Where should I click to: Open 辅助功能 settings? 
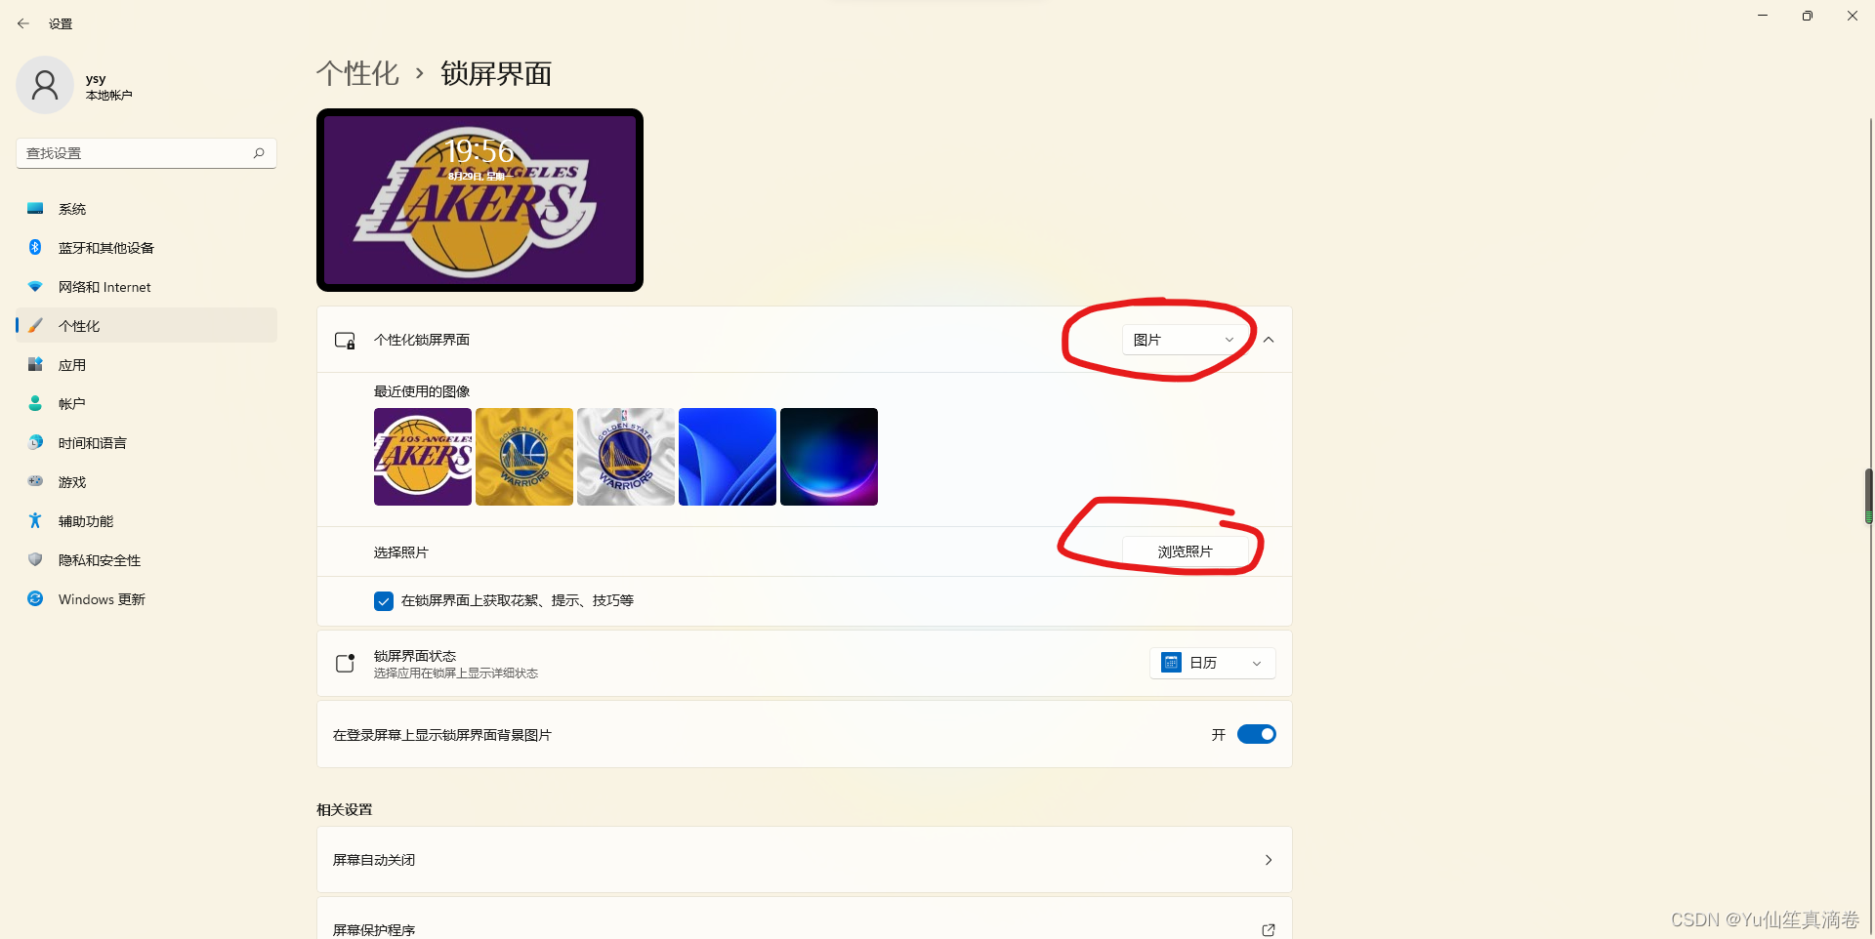(x=146, y=521)
